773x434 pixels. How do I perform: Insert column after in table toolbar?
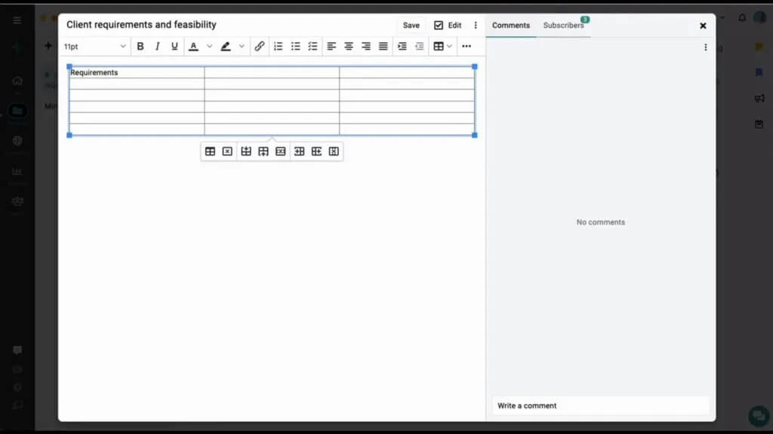pyautogui.click(x=316, y=151)
